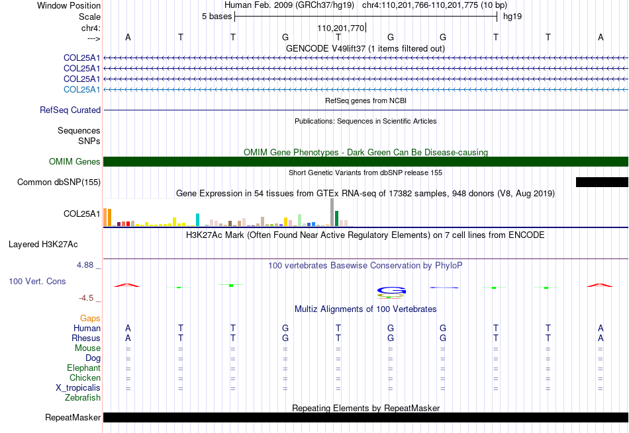Click the Publications: Sequences in Scientific Articles title
The image size is (629, 433).
pyautogui.click(x=365, y=121)
